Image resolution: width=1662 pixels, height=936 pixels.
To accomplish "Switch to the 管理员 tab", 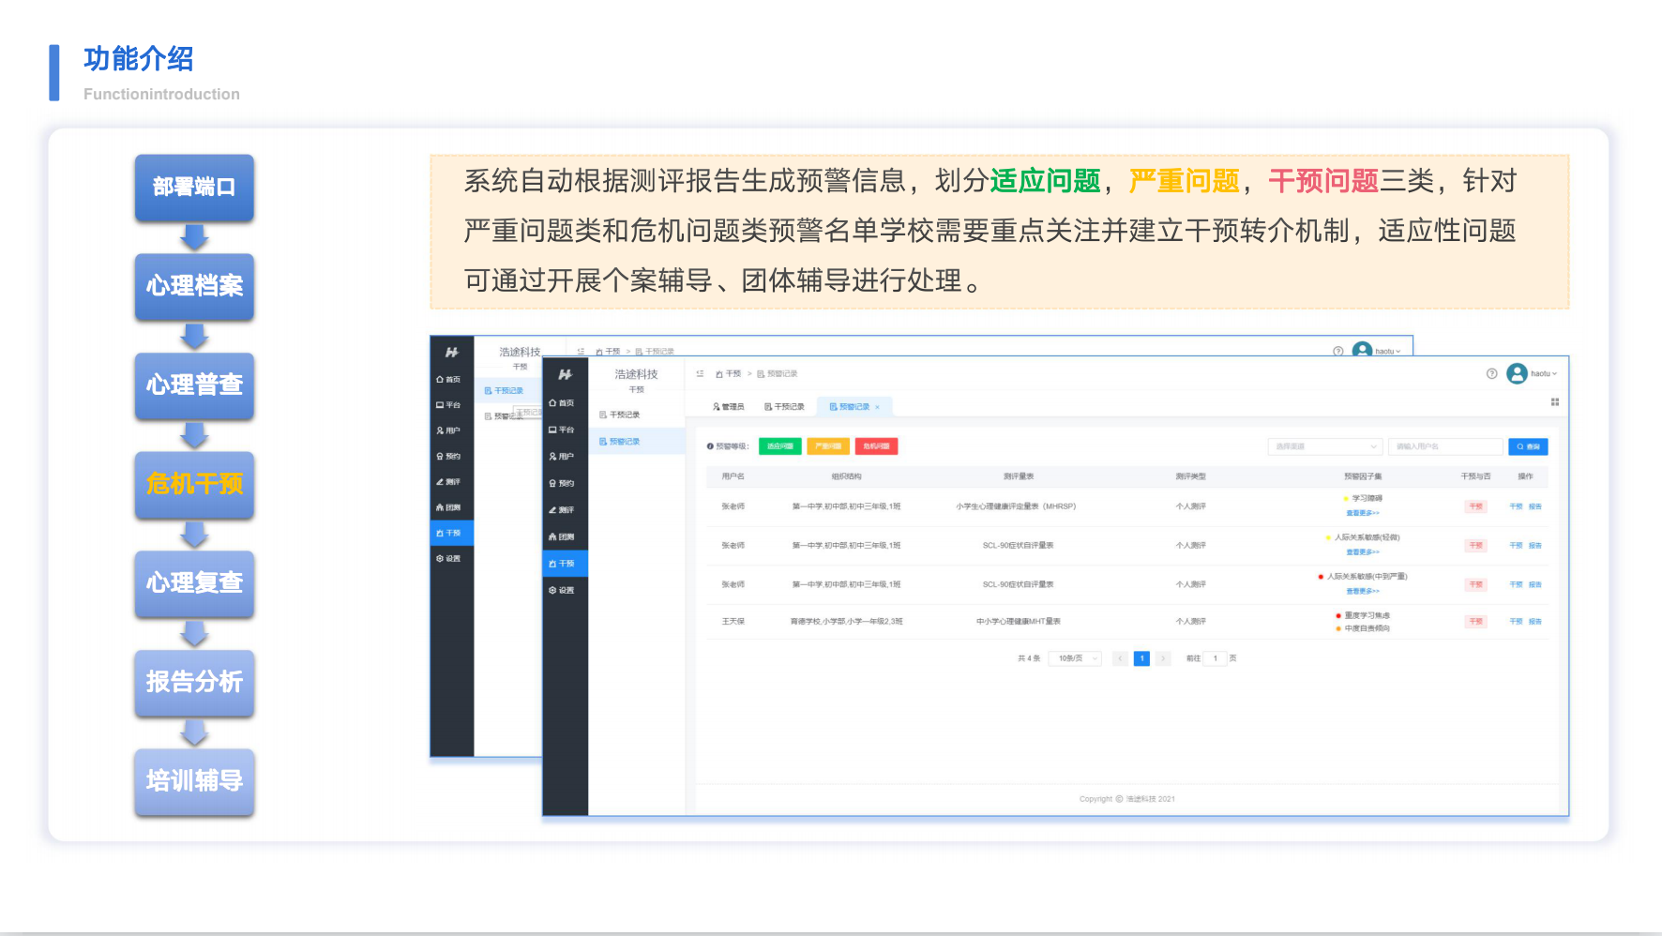I will [x=728, y=407].
